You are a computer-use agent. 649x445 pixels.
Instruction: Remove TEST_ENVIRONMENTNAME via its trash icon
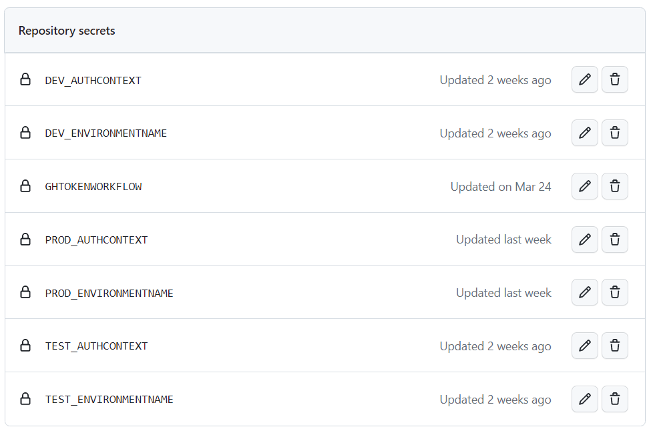614,399
